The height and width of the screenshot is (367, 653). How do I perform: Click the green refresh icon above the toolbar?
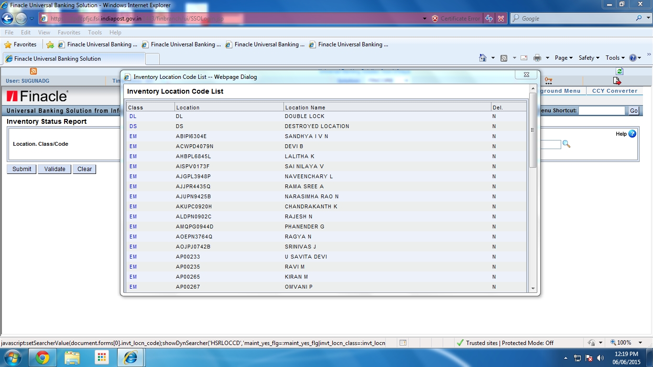tap(619, 71)
